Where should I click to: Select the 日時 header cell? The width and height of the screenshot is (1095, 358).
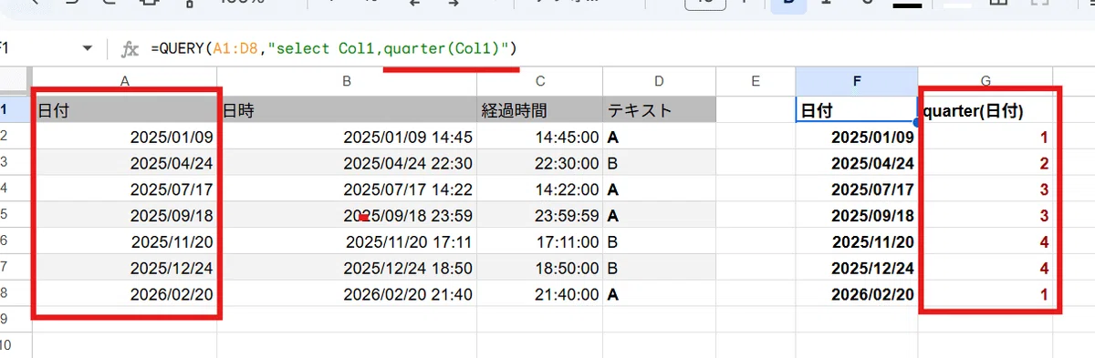click(347, 110)
